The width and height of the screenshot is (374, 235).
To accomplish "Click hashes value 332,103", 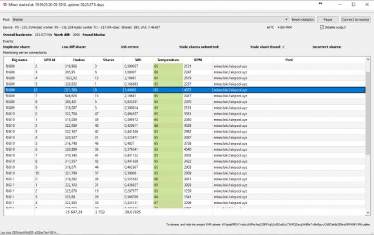I will (71, 185).
